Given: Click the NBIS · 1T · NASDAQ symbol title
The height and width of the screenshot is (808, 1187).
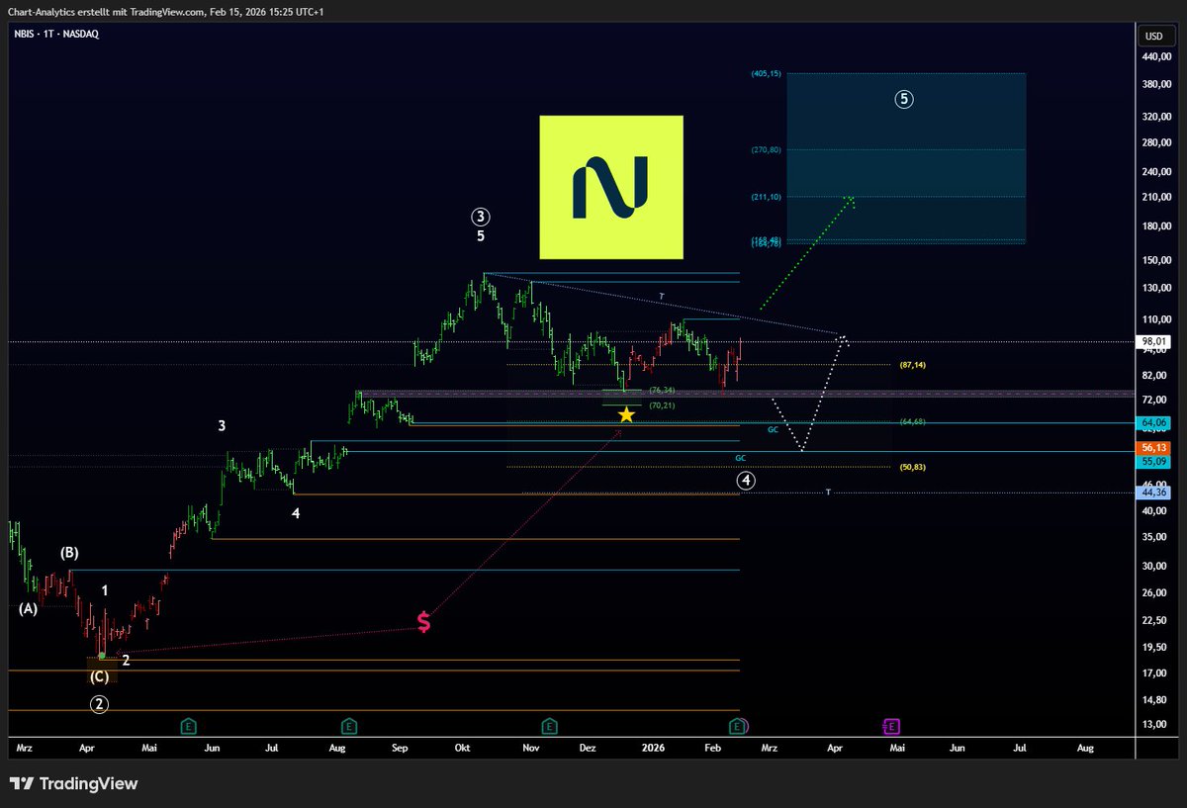Looking at the screenshot, I should pyautogui.click(x=58, y=34).
